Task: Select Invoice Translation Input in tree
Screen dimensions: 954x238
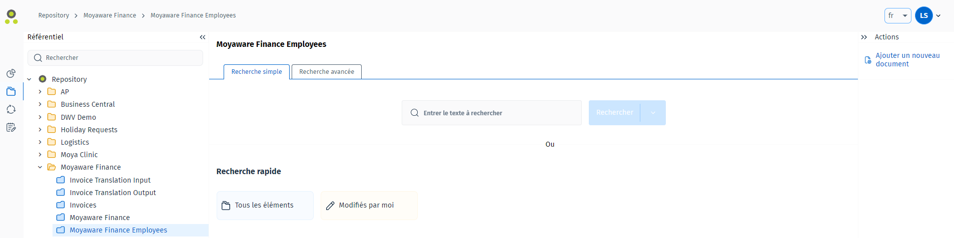Action: [110, 180]
